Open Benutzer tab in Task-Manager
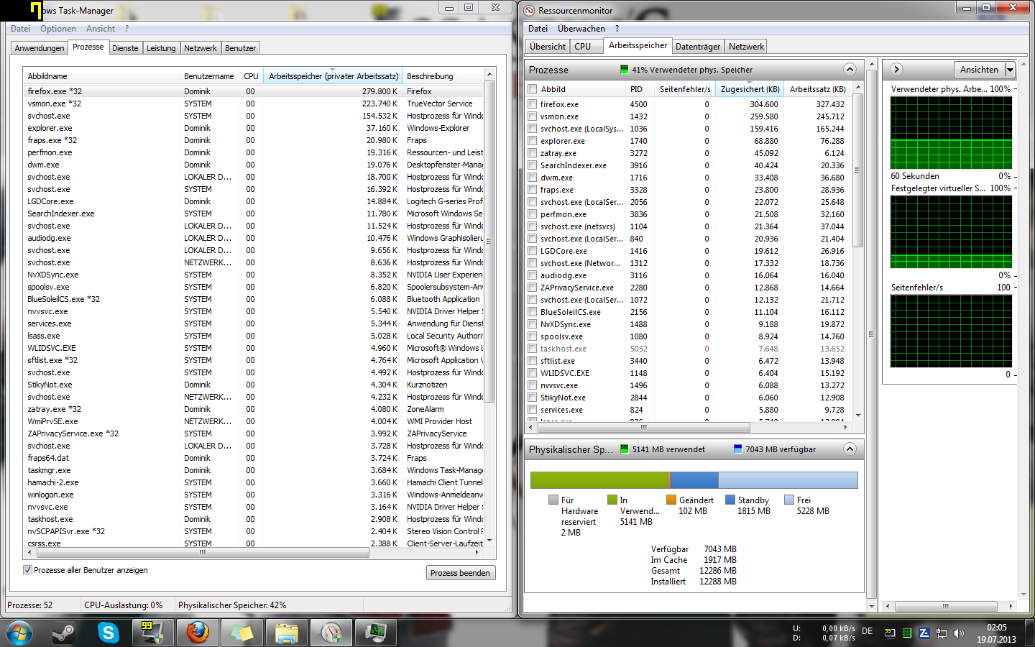Viewport: 1035px width, 647px height. [x=240, y=48]
